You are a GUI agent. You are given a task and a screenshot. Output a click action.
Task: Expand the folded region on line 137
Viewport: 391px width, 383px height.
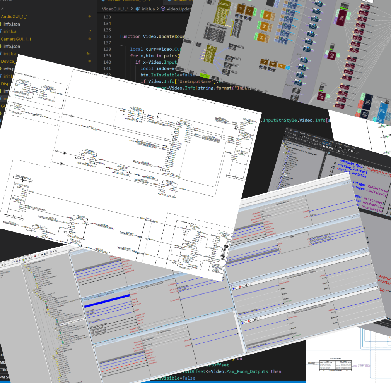pyautogui.click(x=121, y=45)
